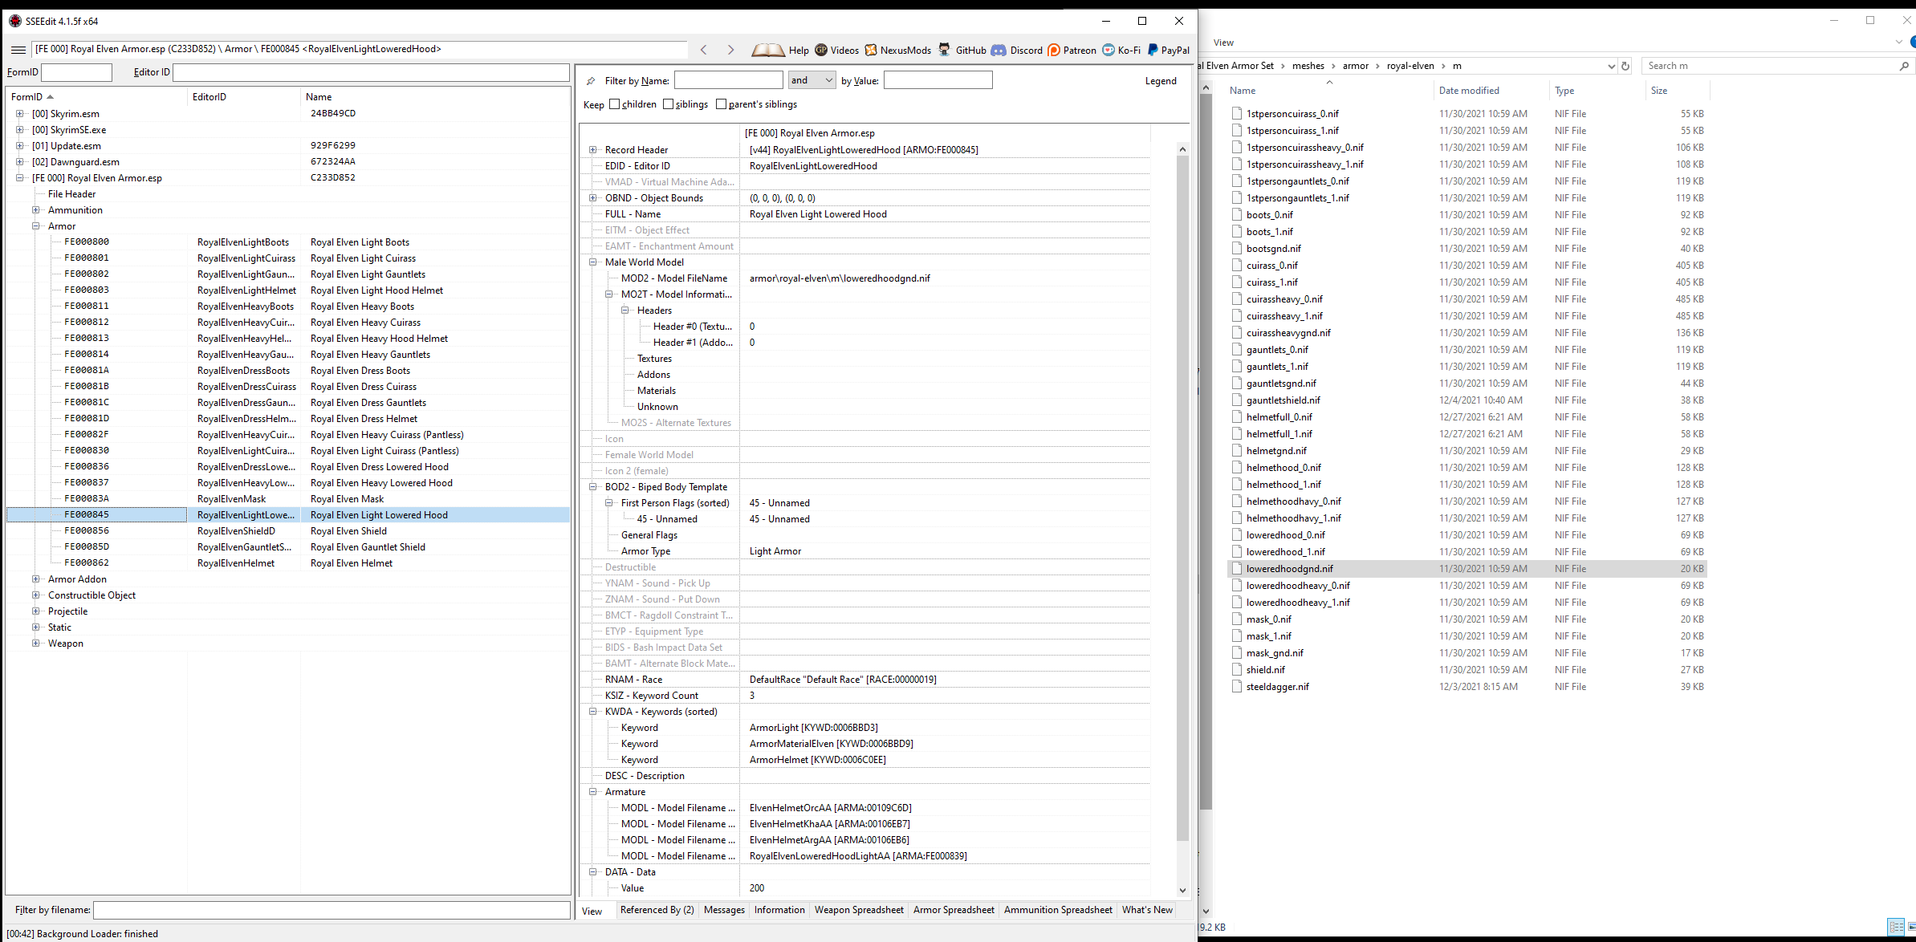The image size is (1916, 942).
Task: Open the Weapon Spreadsheet tab
Action: pyautogui.click(x=859, y=910)
